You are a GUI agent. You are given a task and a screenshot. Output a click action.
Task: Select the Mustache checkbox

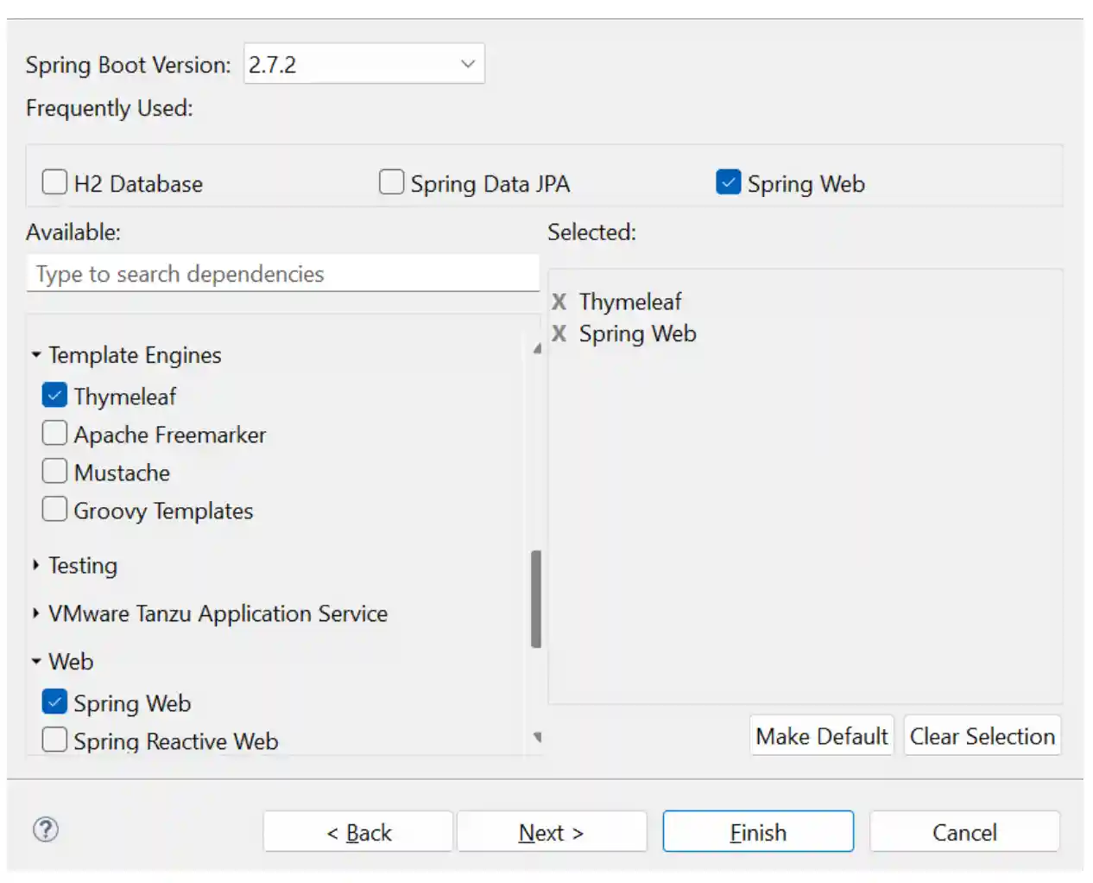point(54,472)
